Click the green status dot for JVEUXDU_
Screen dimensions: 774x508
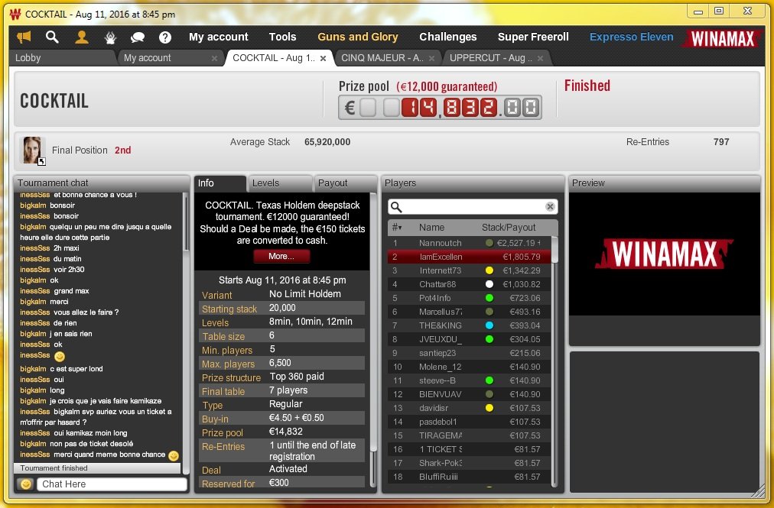click(x=489, y=339)
